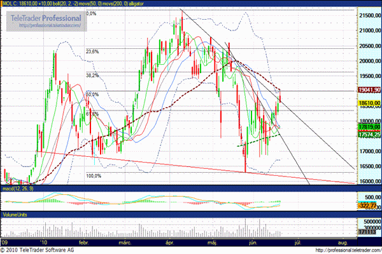The image size is (382, 254).
Task: Click the green 17819,00 price tag
Action: (x=368, y=128)
